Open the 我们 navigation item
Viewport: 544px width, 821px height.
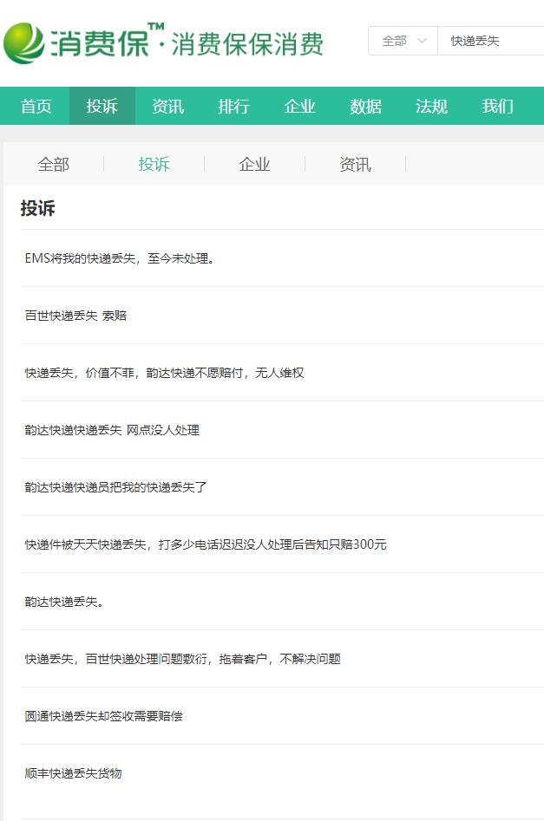497,107
